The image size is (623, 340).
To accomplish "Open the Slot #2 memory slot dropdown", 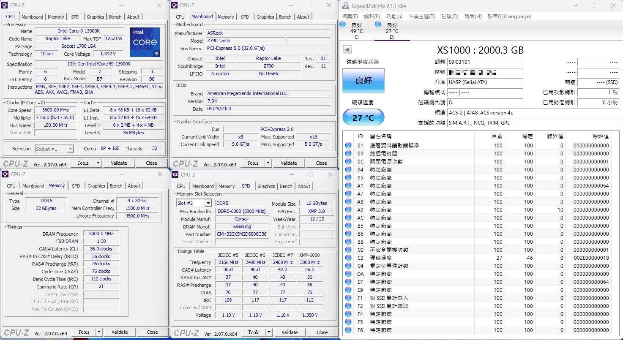I will (208, 203).
